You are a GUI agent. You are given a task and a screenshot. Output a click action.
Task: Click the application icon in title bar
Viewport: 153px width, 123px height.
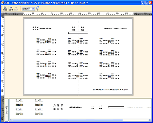pyautogui.click(x=2, y=3)
